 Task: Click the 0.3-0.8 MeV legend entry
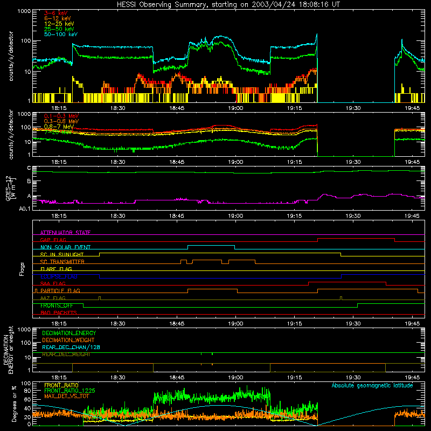61,122
